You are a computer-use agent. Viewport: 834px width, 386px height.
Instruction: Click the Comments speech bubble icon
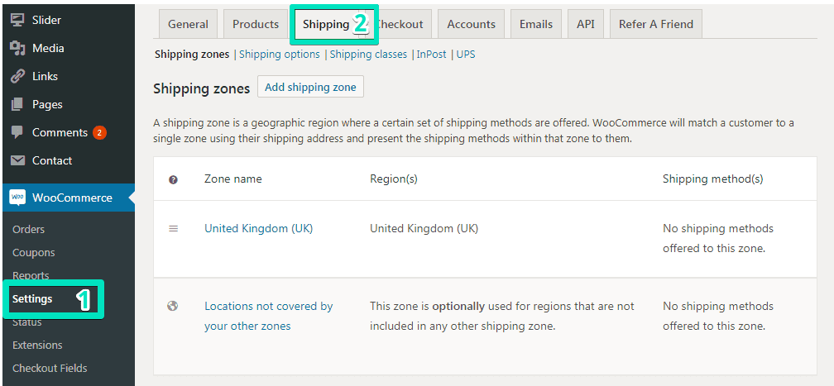[x=17, y=132]
